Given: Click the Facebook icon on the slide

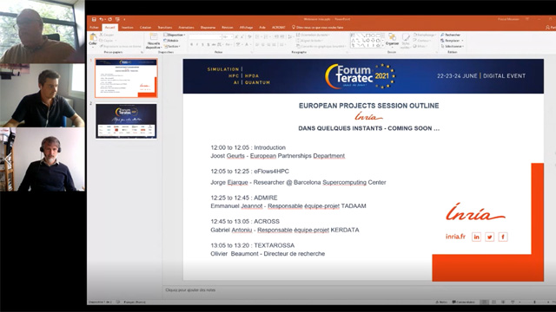Looking at the screenshot, I should pos(503,237).
